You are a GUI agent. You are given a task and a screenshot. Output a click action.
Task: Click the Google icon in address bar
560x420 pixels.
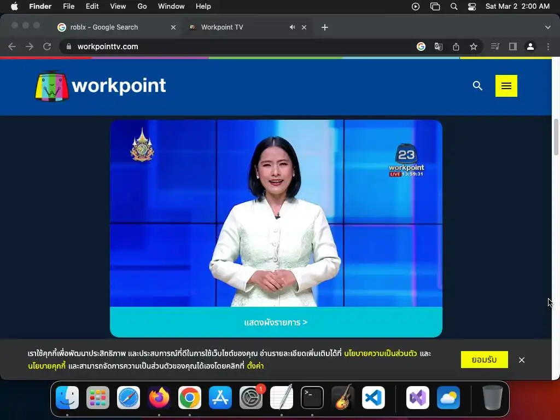pos(421,46)
